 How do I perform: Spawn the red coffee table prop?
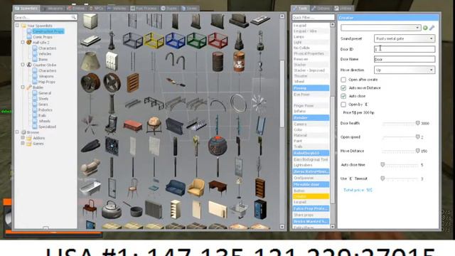click(x=133, y=126)
